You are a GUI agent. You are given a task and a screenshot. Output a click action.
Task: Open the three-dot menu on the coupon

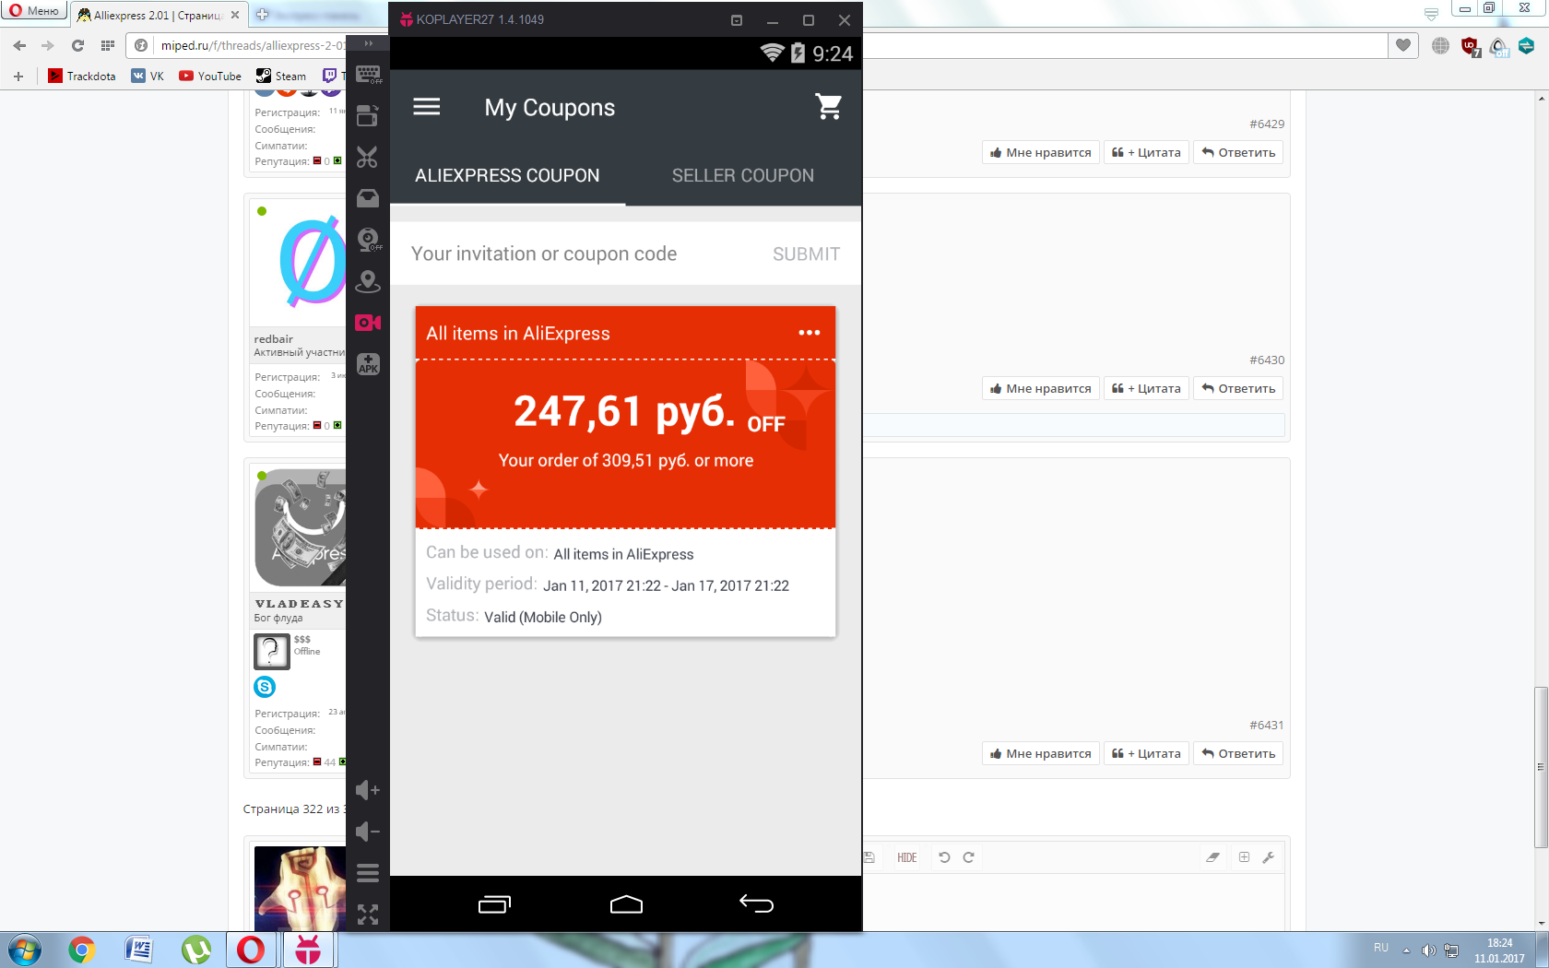coord(810,333)
